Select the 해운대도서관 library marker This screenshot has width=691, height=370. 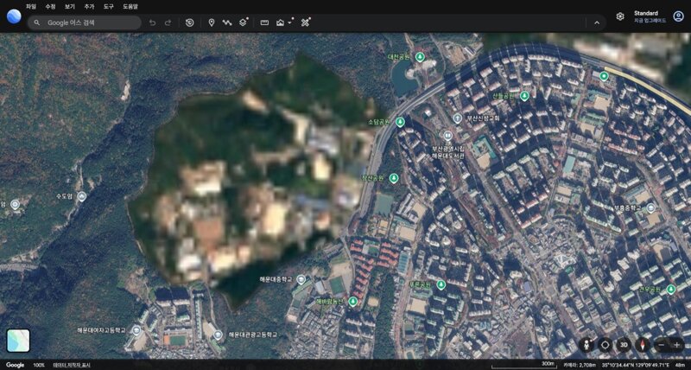(447, 135)
